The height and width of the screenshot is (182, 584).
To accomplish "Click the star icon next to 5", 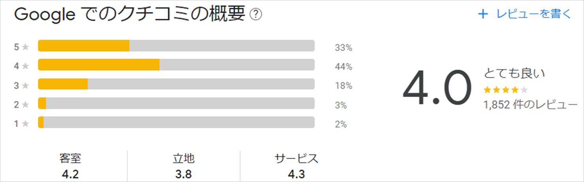I will (x=25, y=47).
